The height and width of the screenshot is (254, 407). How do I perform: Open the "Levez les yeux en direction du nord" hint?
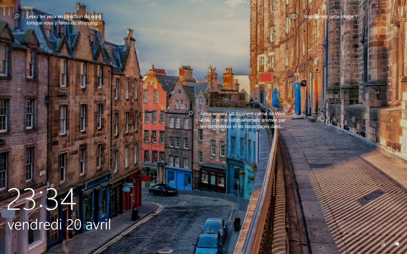pos(63,20)
